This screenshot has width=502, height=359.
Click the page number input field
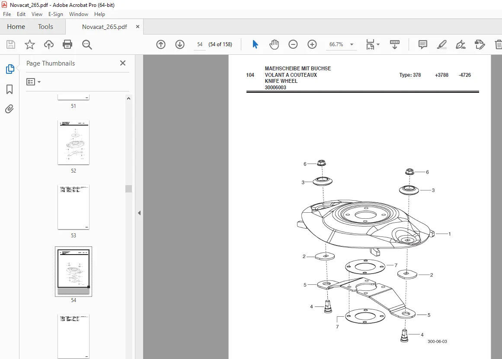[200, 44]
